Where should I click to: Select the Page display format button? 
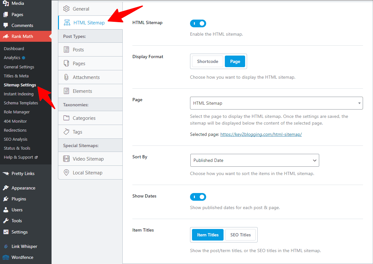235,61
